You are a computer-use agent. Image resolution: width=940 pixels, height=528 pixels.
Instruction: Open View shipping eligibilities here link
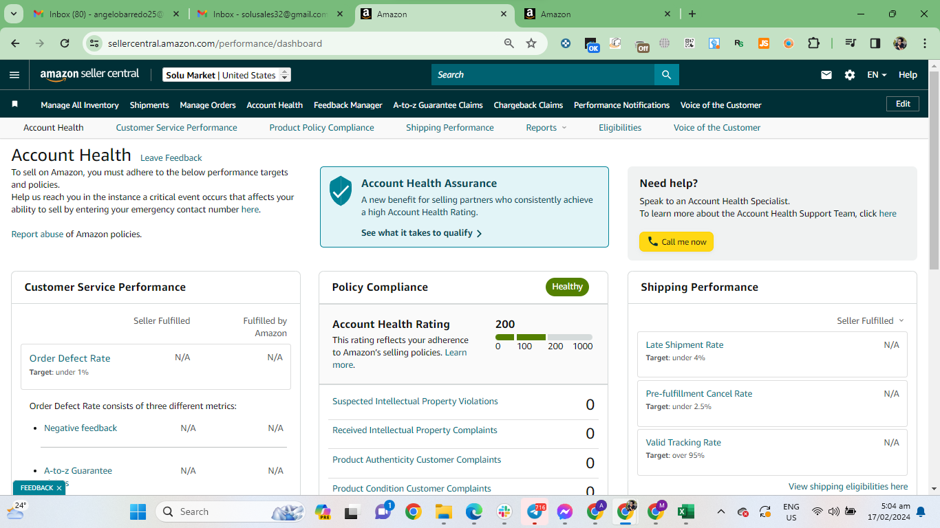click(x=848, y=487)
